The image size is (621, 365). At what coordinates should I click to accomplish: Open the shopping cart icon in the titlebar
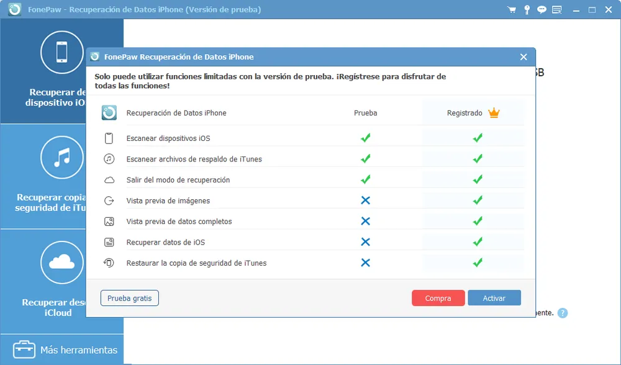(x=511, y=9)
